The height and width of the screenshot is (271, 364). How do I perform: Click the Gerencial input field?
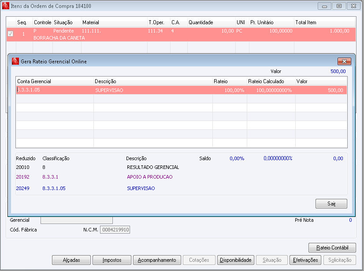[x=77, y=220]
